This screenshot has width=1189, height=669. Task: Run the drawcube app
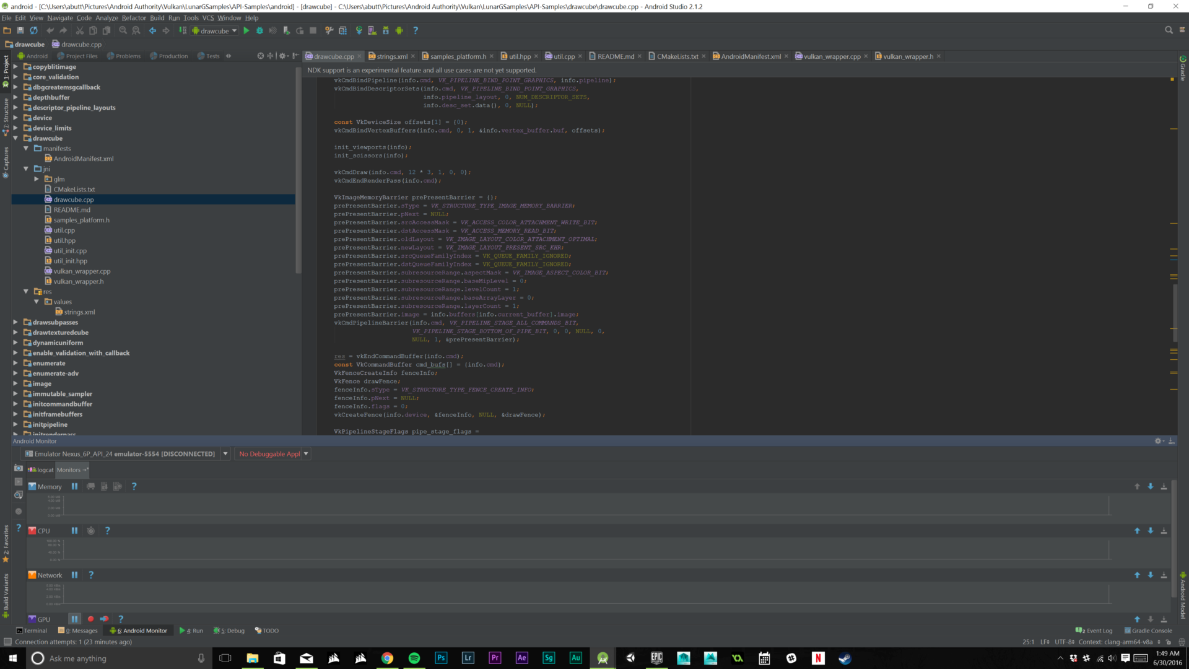tap(246, 30)
